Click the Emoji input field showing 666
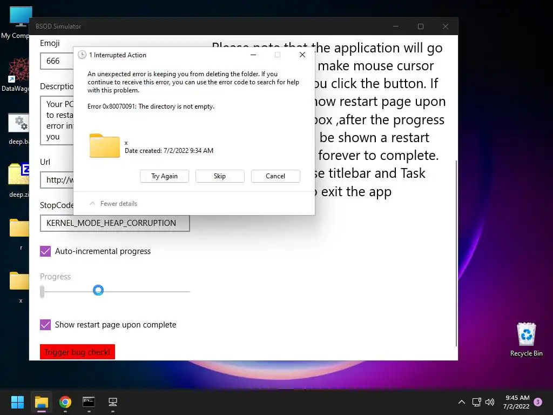553x415 pixels. tap(57, 61)
